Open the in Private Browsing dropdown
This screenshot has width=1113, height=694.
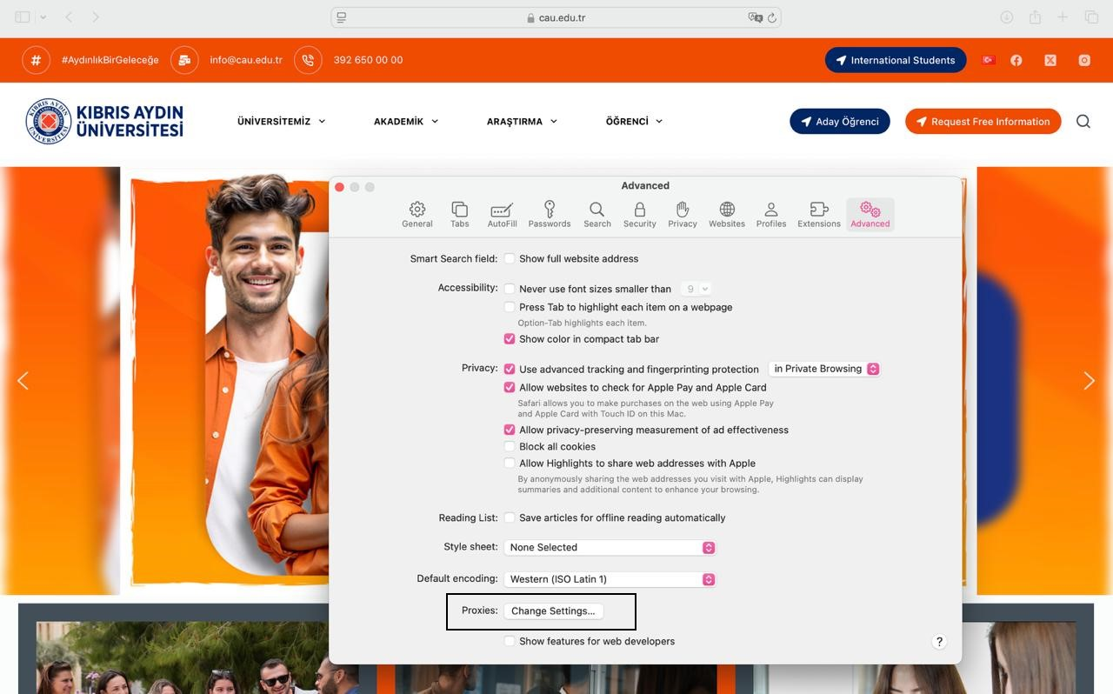point(824,369)
